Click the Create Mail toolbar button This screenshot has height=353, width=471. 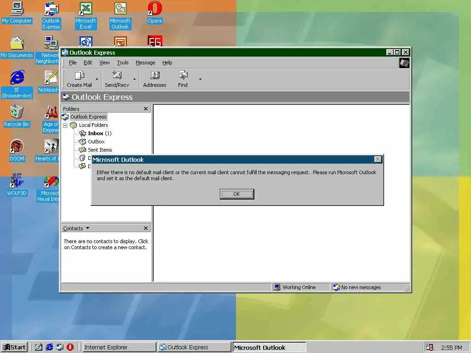coord(79,79)
